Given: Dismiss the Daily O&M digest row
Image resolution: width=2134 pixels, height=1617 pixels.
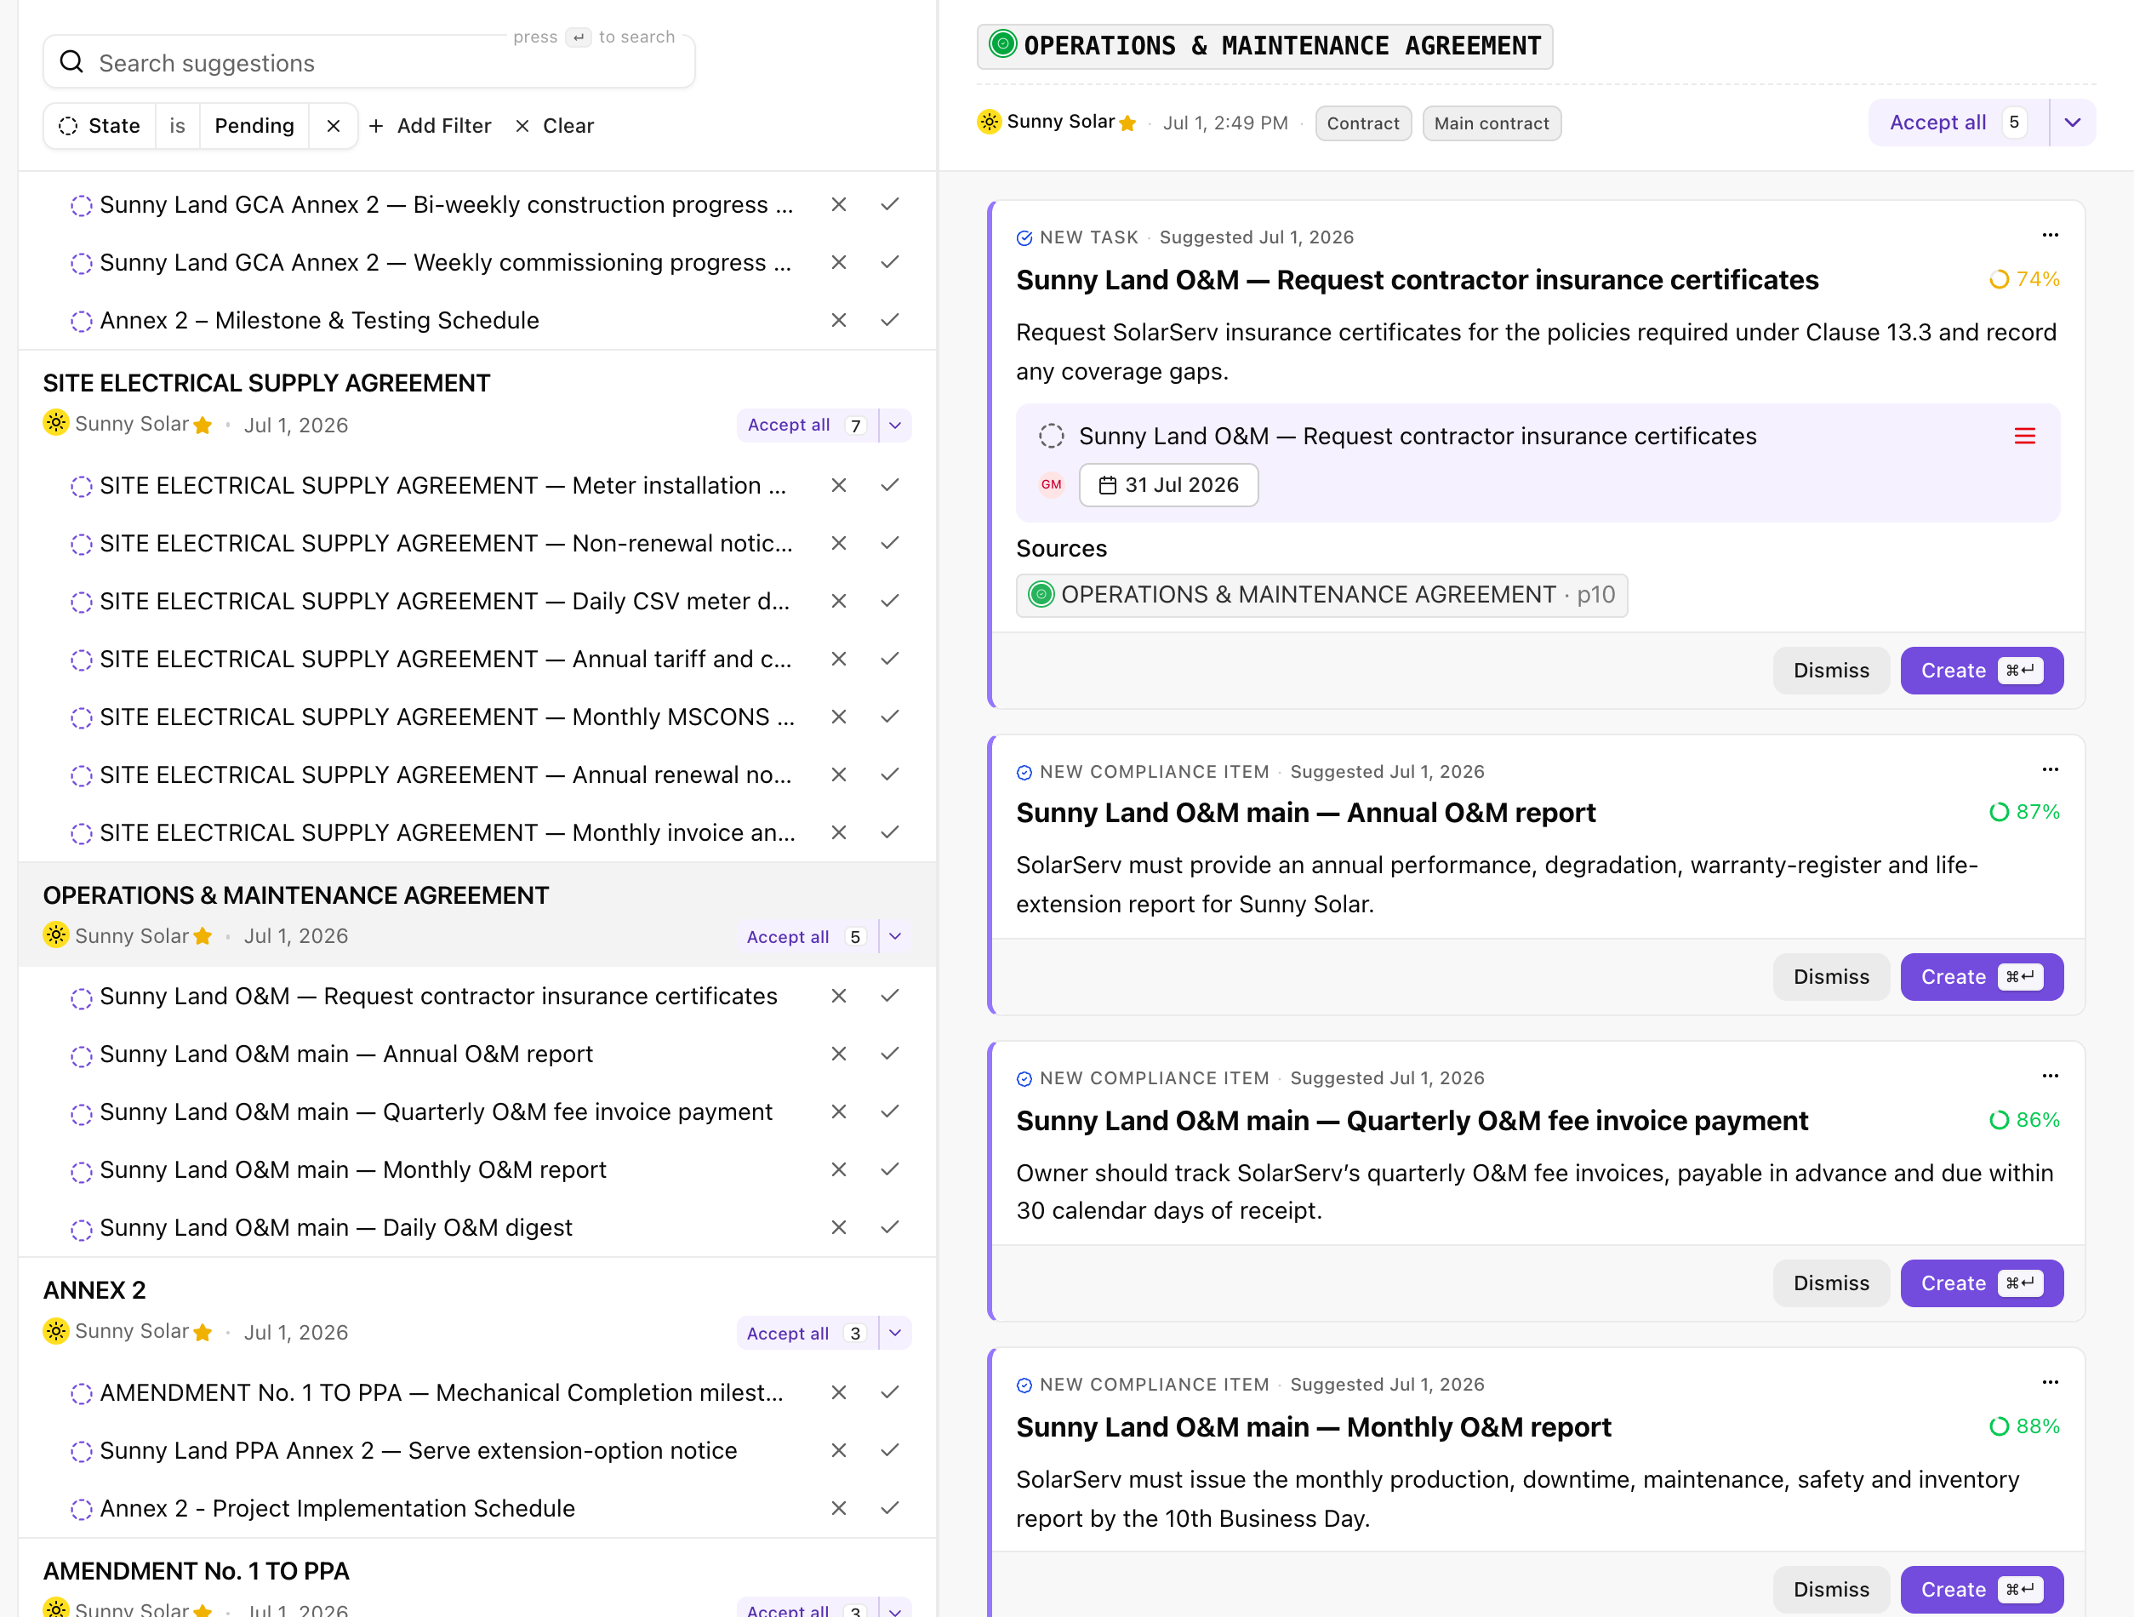Looking at the screenshot, I should pos(838,1227).
